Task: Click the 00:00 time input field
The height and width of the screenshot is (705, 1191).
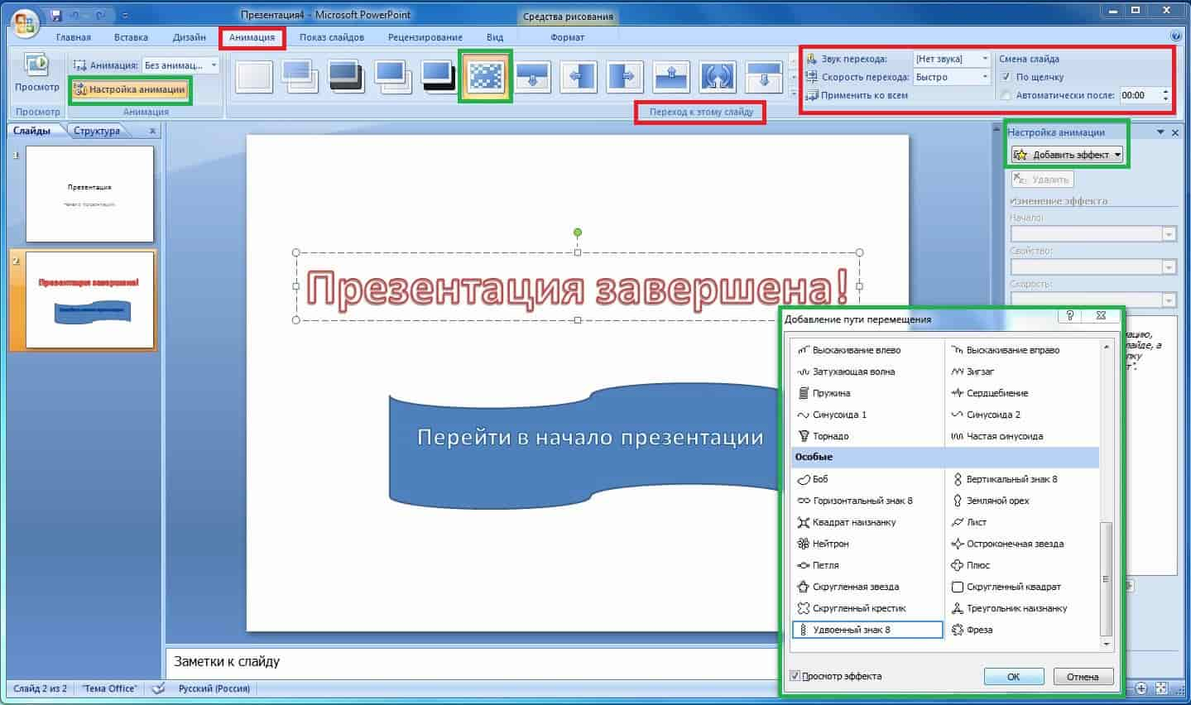Action: 1140,95
